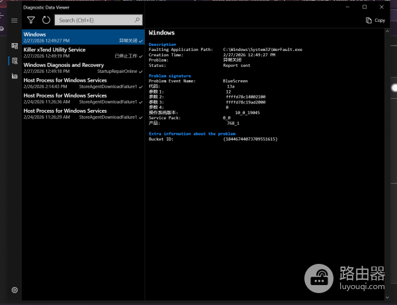397x305 pixels.
Task: Open Host Process report from 2/26/2026 2:14:43 PM
Action: pyautogui.click(x=83, y=83)
